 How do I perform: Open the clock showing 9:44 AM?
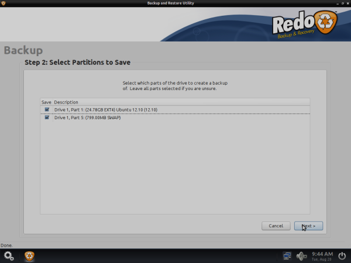coord(322,255)
